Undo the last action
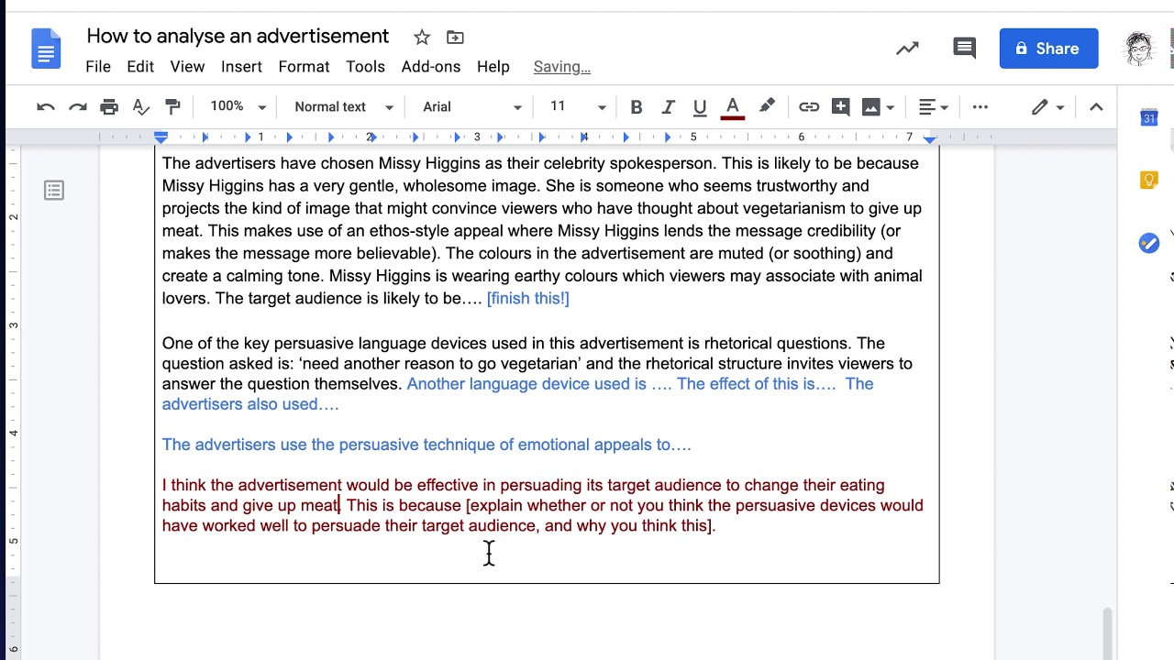The image size is (1174, 660). (46, 107)
